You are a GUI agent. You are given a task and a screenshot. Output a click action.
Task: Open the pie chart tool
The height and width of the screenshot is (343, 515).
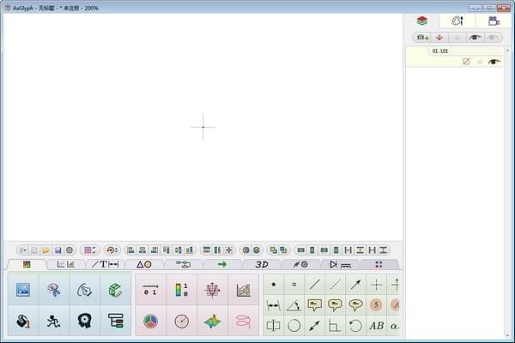click(x=150, y=321)
